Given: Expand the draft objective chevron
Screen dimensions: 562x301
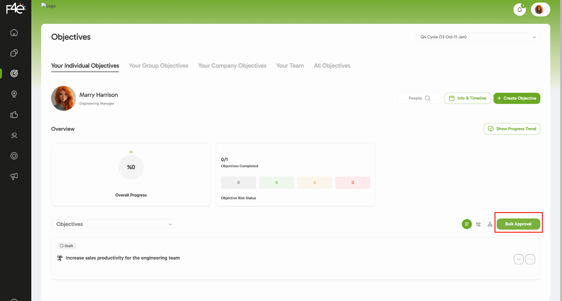Looking at the screenshot, I should [518, 259].
